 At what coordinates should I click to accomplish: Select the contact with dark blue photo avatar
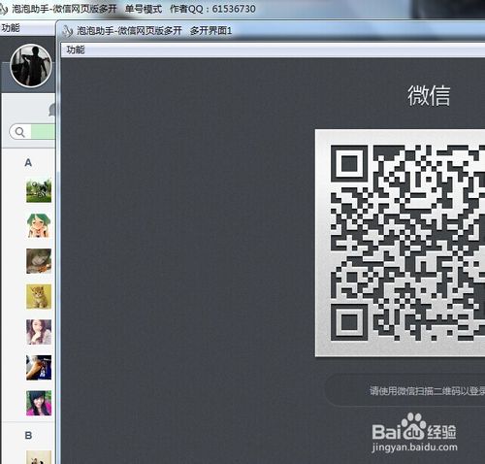click(39, 367)
